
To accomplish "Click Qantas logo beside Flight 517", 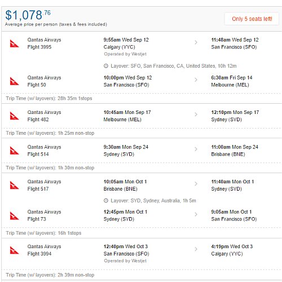I will (14, 185).
